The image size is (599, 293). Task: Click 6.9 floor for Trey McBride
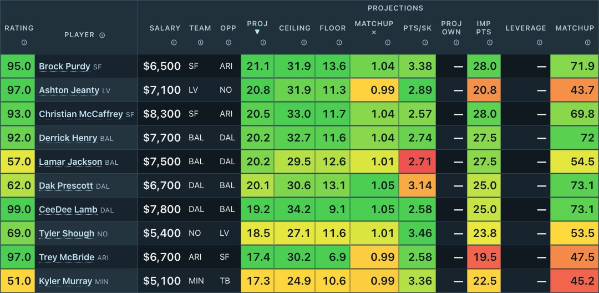click(333, 257)
